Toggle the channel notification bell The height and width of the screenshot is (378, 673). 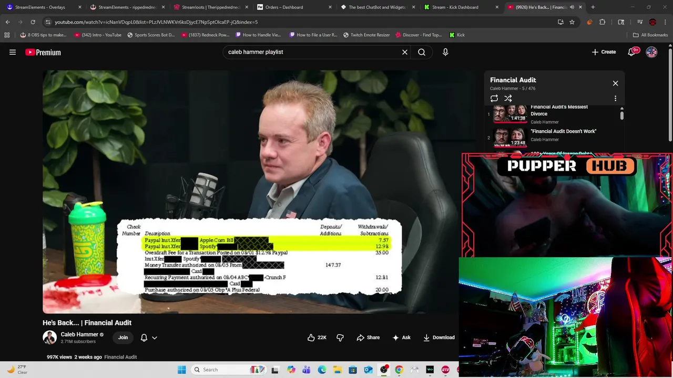tap(144, 338)
